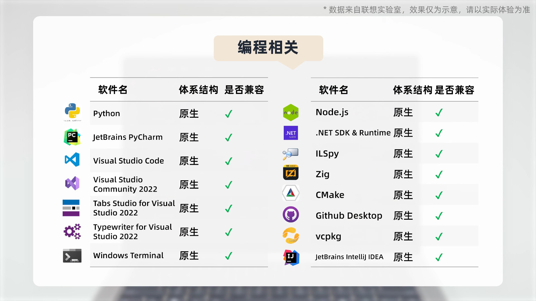
Task: Click the JetBrains IntelliJ IDEA icon
Action: point(291,257)
